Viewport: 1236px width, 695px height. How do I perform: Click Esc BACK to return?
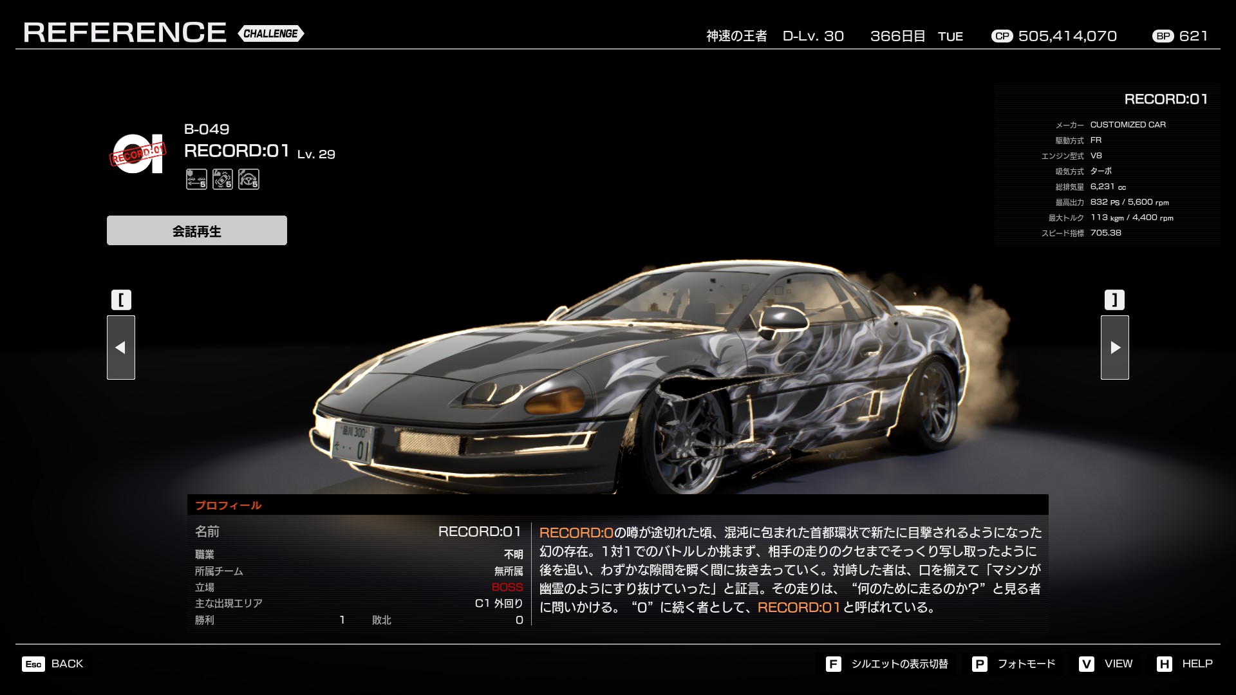point(53,663)
